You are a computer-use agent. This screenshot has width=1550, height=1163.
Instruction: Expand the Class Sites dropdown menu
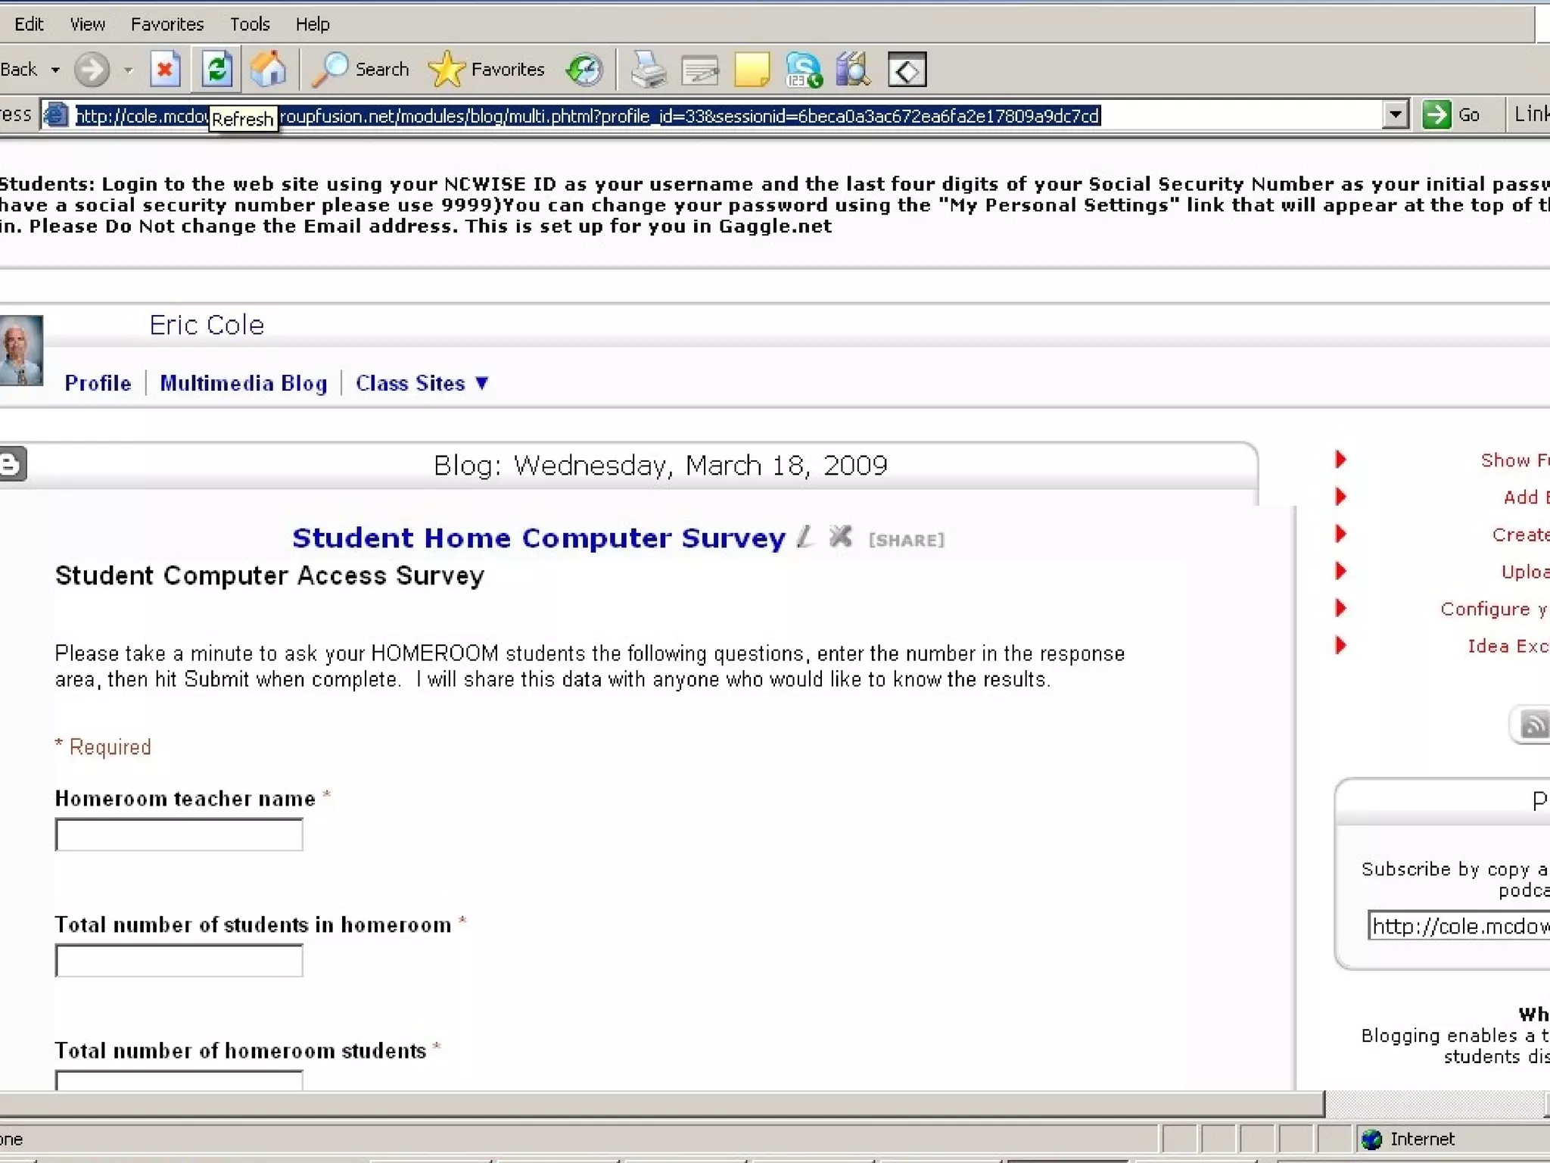coord(422,383)
